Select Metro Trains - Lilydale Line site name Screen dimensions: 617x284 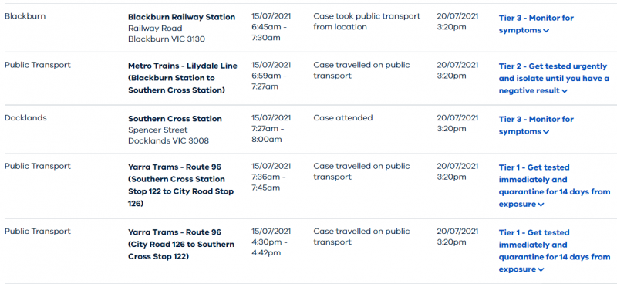click(183, 78)
